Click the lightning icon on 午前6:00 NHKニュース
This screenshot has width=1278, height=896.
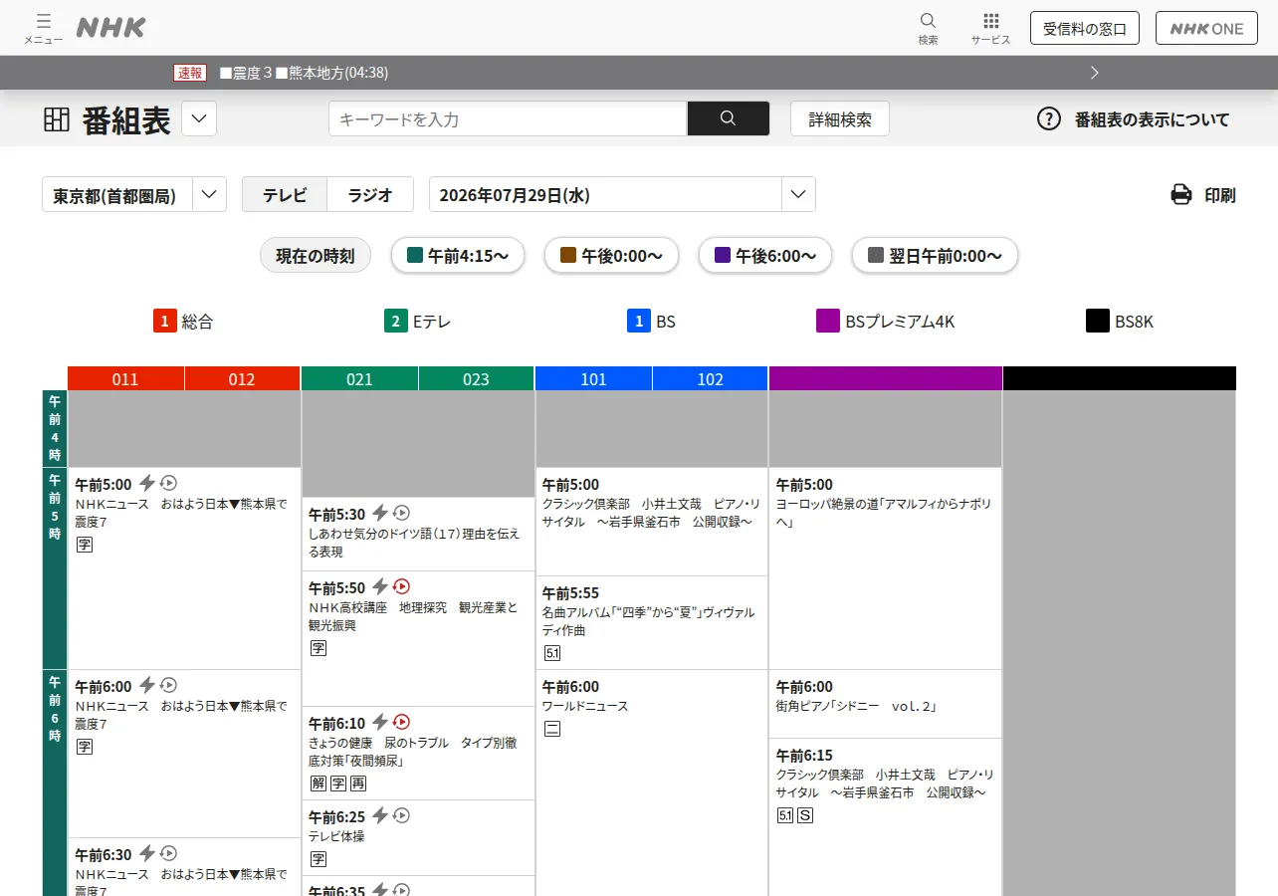pyautogui.click(x=147, y=685)
